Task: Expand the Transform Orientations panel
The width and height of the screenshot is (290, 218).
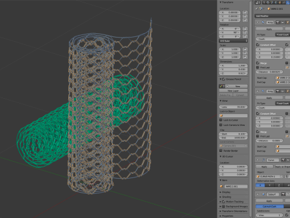Action: (221, 211)
